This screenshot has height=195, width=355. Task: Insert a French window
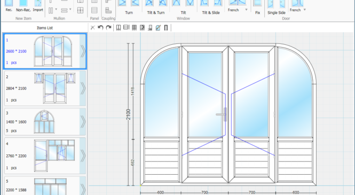(237, 5)
